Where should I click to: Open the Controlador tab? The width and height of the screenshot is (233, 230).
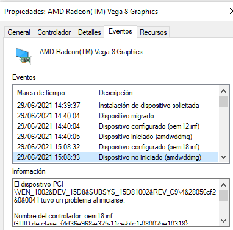(54, 32)
